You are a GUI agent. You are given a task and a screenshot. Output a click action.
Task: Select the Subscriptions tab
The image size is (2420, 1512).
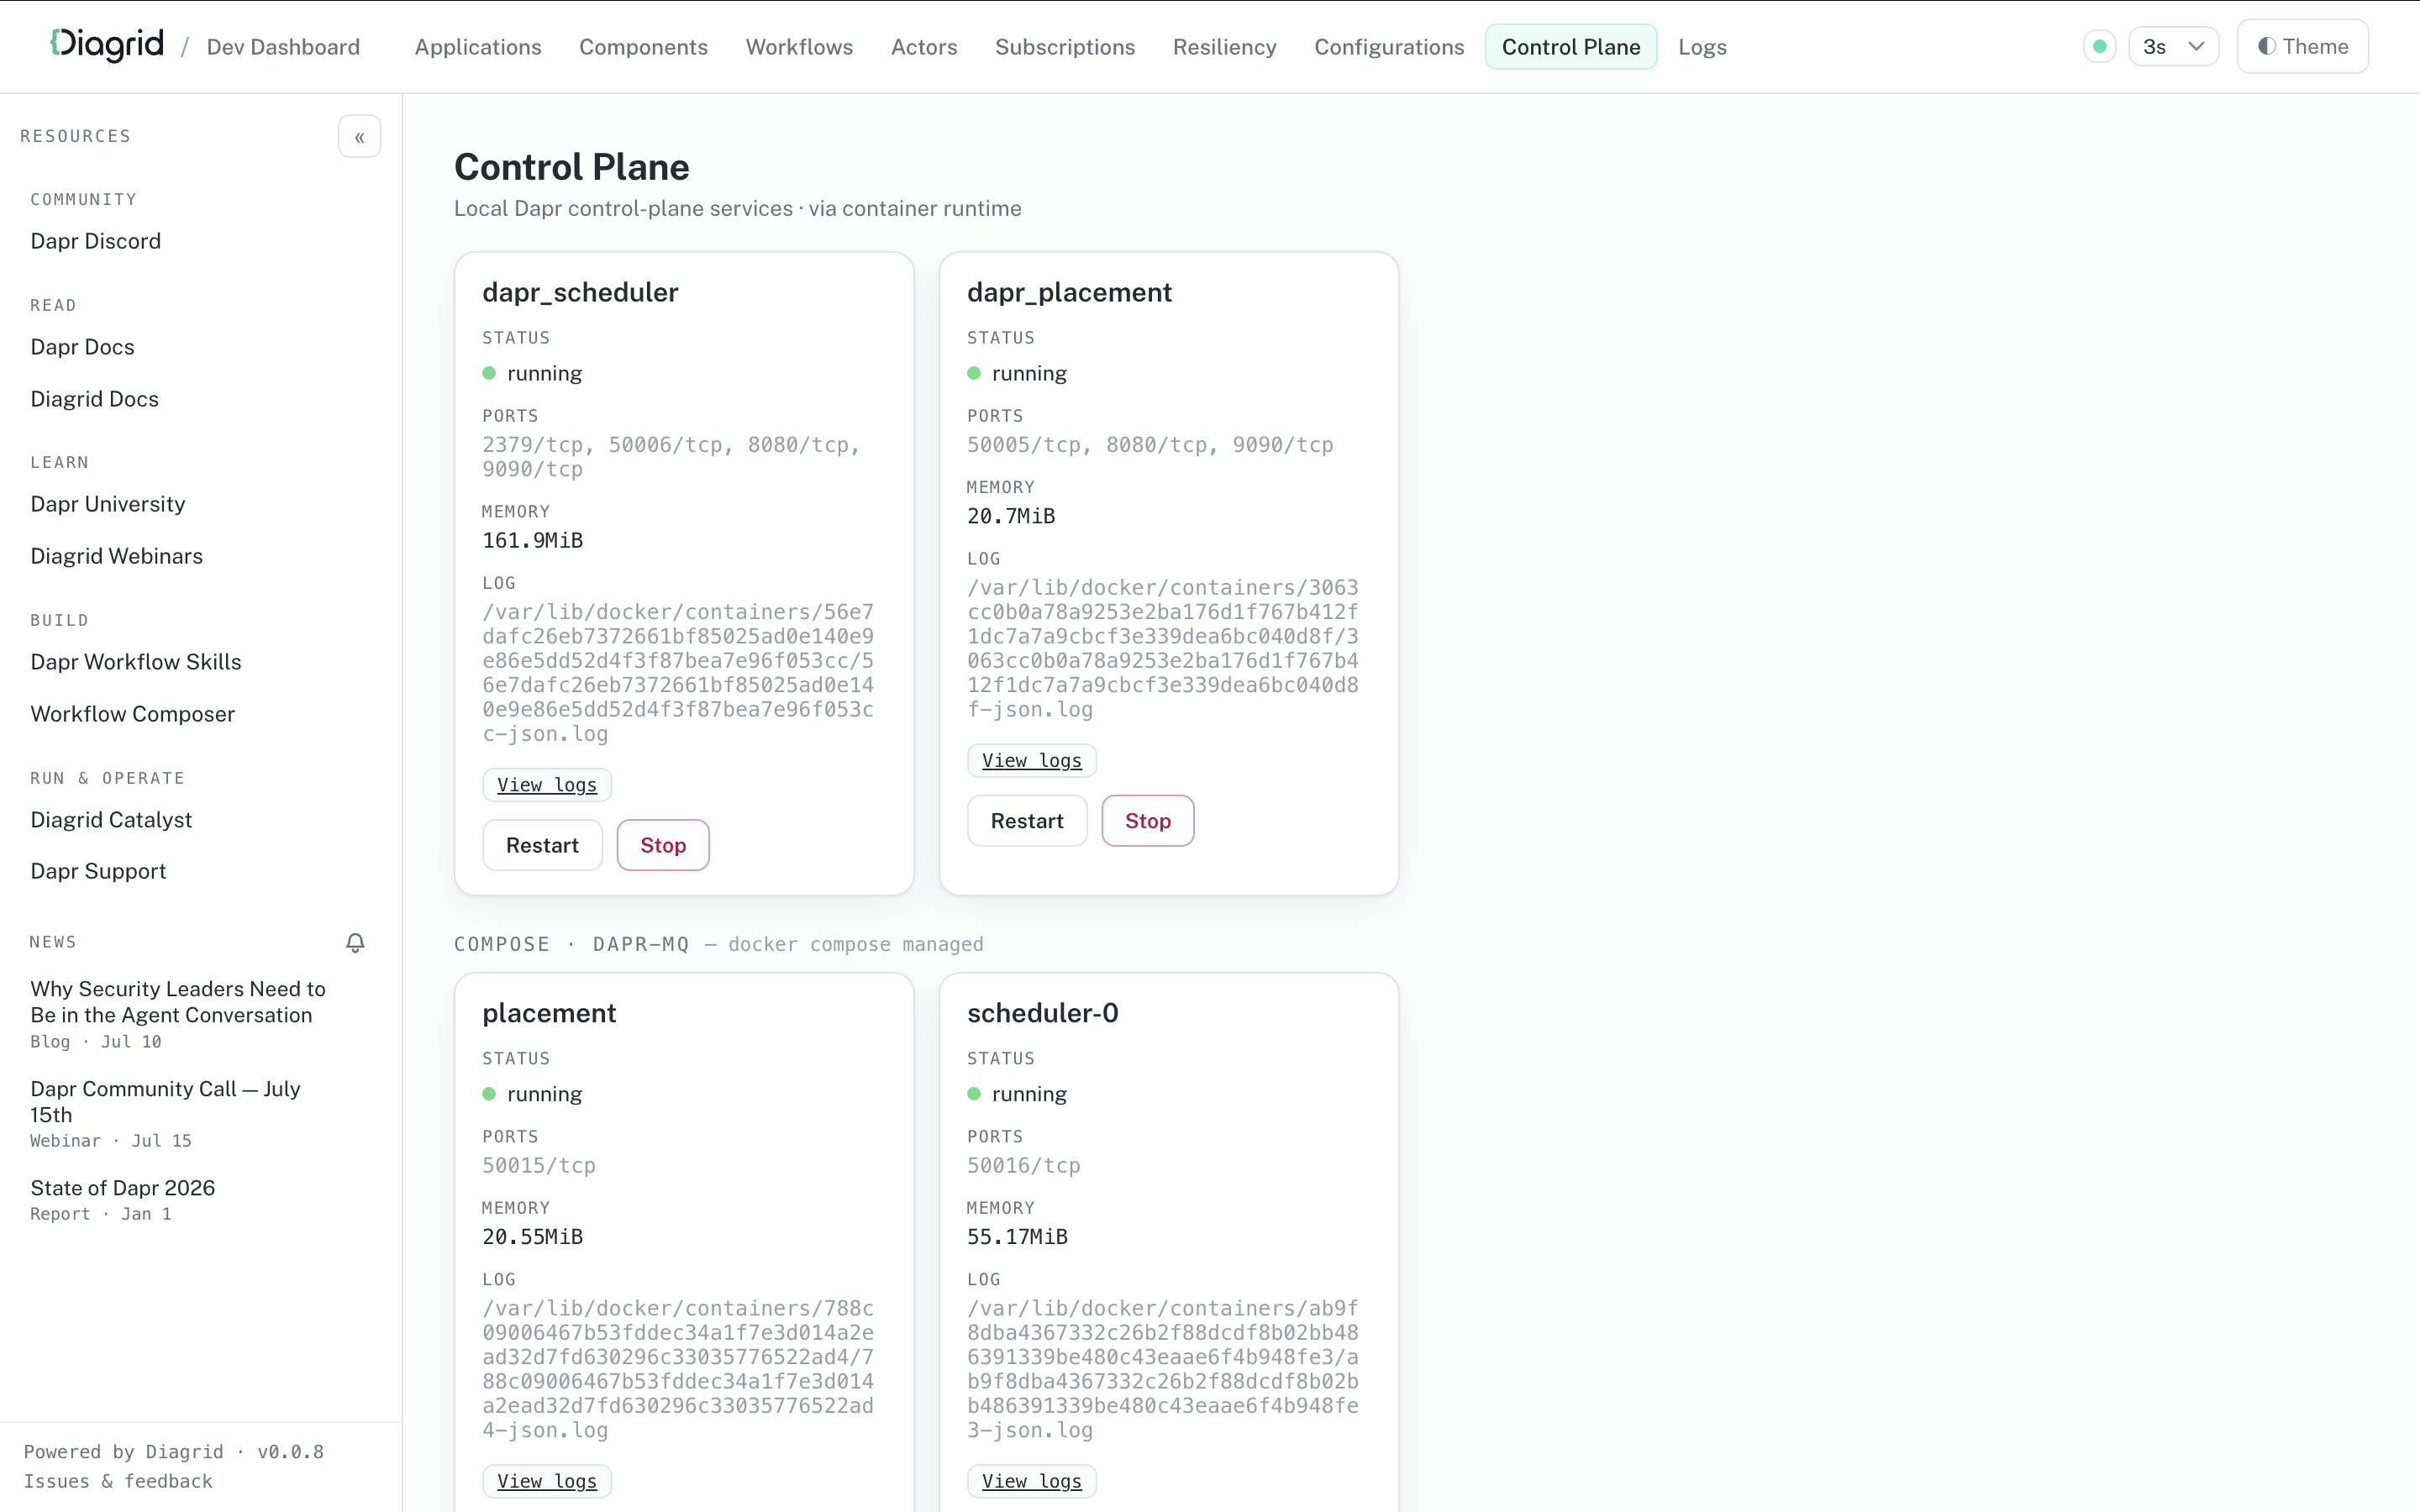(x=1065, y=47)
